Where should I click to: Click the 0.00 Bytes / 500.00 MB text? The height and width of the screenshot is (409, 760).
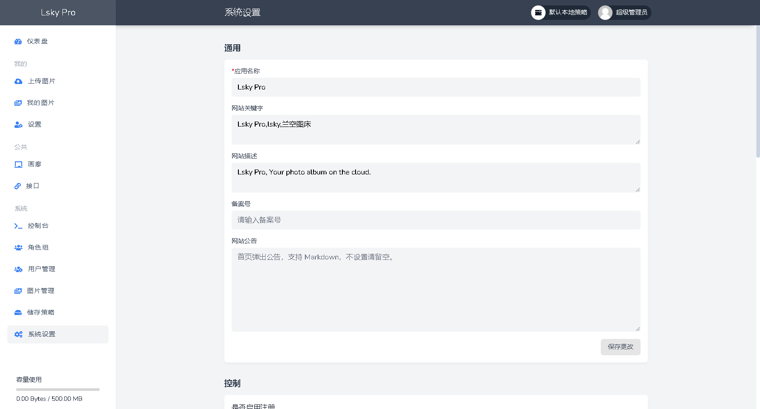[x=49, y=399]
